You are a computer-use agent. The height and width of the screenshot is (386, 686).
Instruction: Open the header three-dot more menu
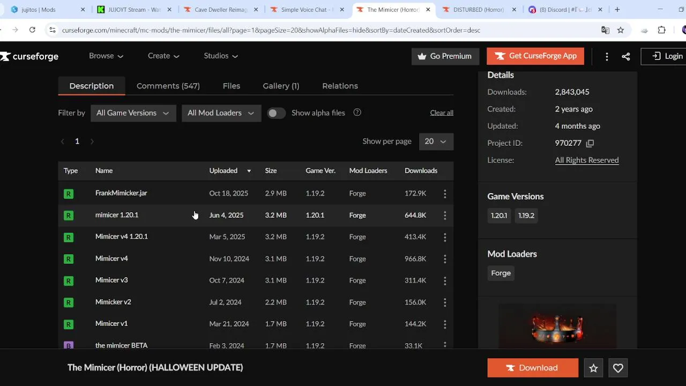(x=607, y=56)
